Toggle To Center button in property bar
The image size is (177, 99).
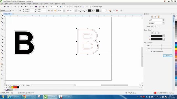click(x=49, y=10)
